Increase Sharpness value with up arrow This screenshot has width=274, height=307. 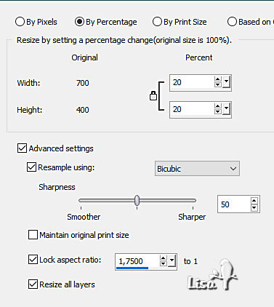click(x=254, y=201)
